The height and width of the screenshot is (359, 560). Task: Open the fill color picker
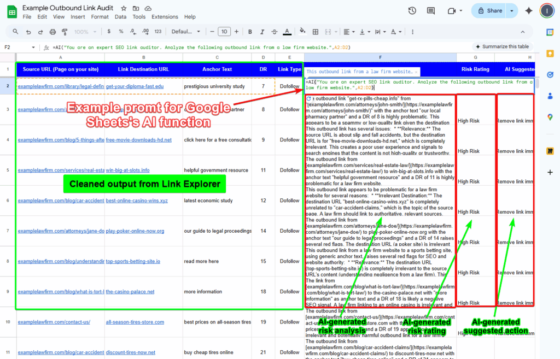pyautogui.click(x=301, y=31)
